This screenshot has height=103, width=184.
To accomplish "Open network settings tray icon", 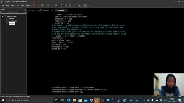I will coord(161,100).
